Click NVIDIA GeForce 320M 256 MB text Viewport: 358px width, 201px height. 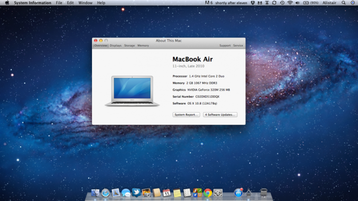tap(209, 90)
